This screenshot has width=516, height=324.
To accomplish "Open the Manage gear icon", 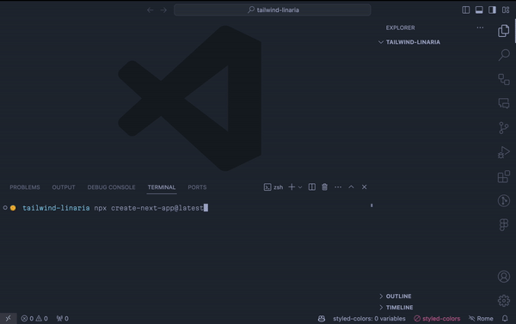I will (503, 301).
